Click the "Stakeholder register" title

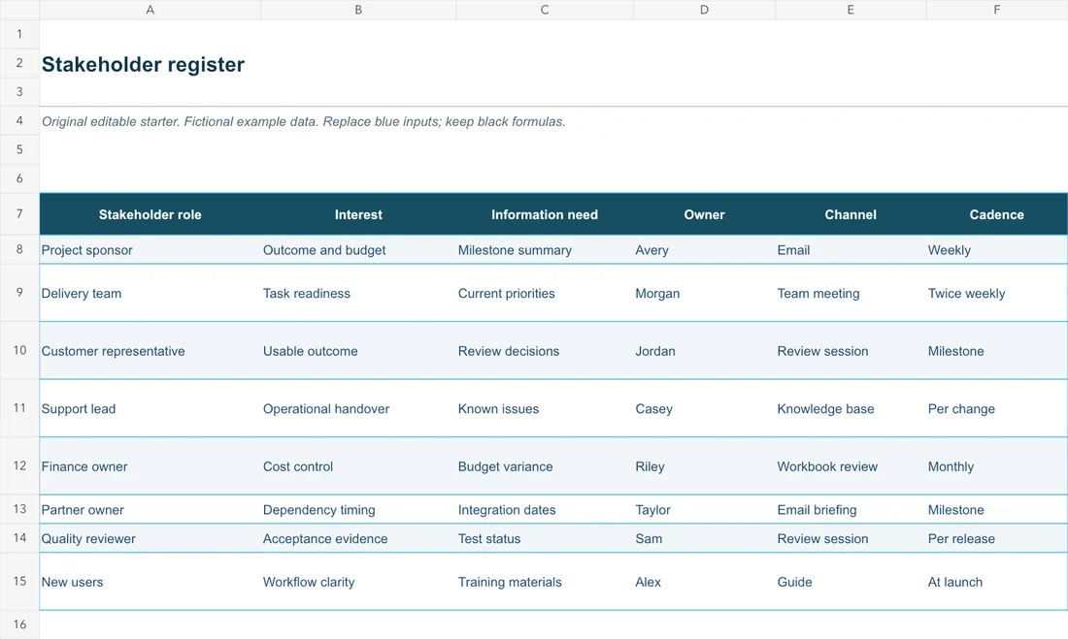(x=143, y=64)
